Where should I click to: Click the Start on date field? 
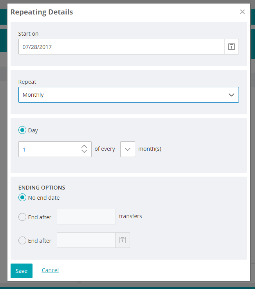click(121, 47)
